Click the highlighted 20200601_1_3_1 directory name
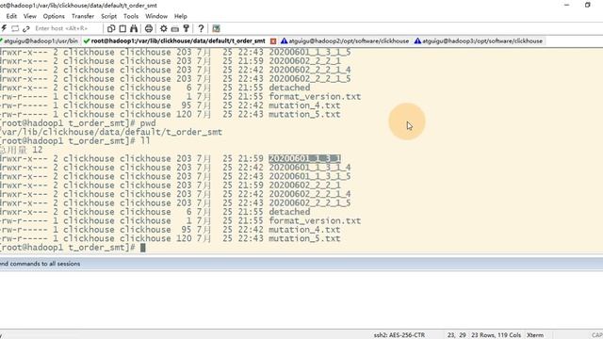This screenshot has width=603, height=339. 304,158
